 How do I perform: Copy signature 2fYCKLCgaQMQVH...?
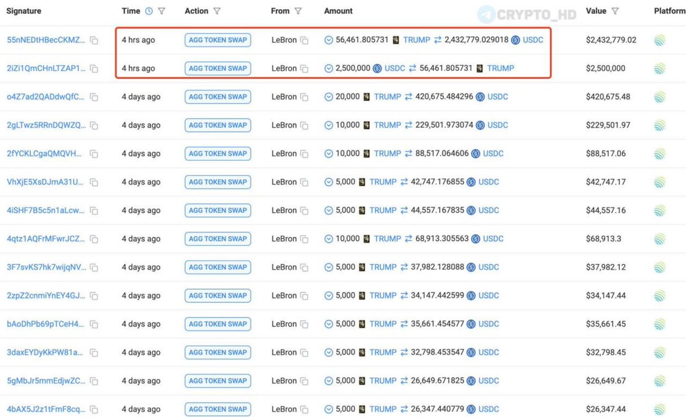pos(94,154)
